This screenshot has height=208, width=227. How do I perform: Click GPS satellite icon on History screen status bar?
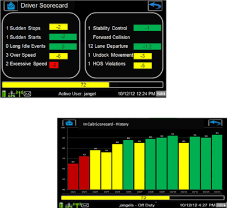[x=69, y=205]
